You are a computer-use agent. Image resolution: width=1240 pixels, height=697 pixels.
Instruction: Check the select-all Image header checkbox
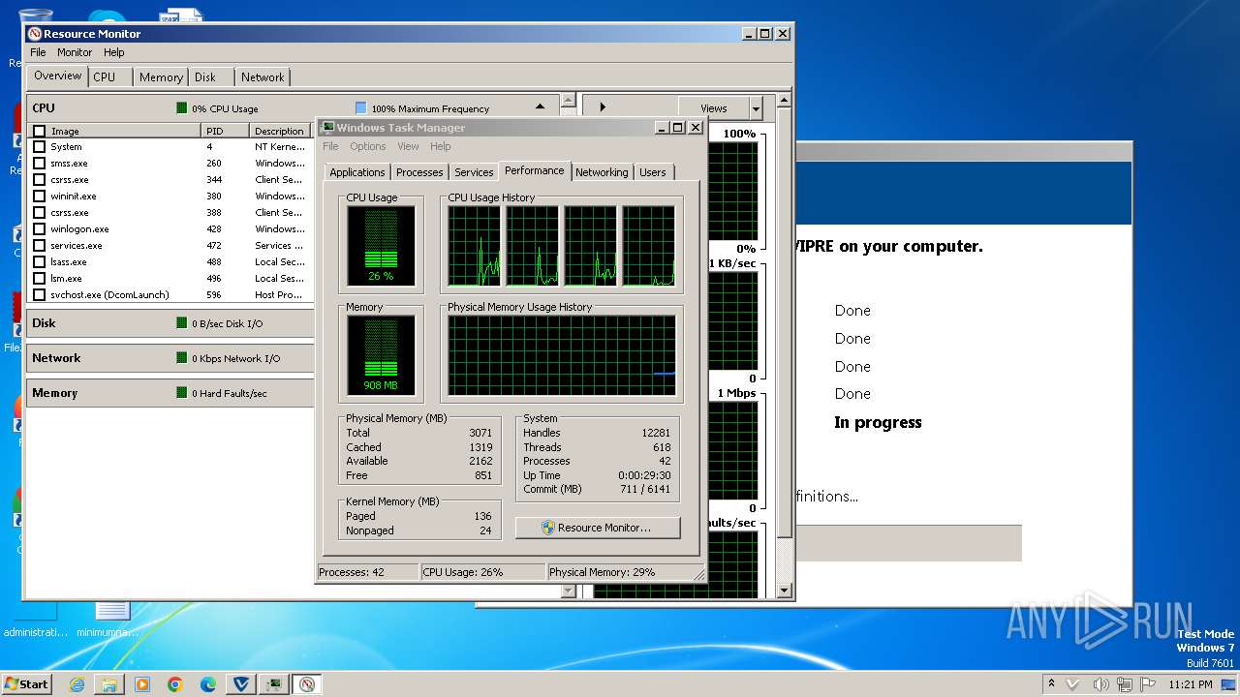point(40,131)
